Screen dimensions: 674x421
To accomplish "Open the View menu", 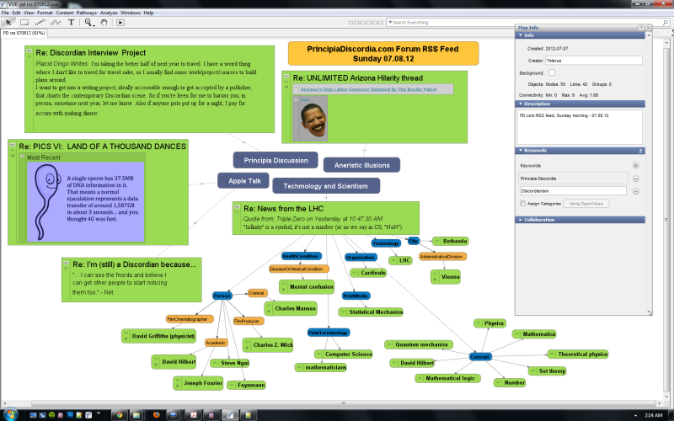I will click(29, 13).
